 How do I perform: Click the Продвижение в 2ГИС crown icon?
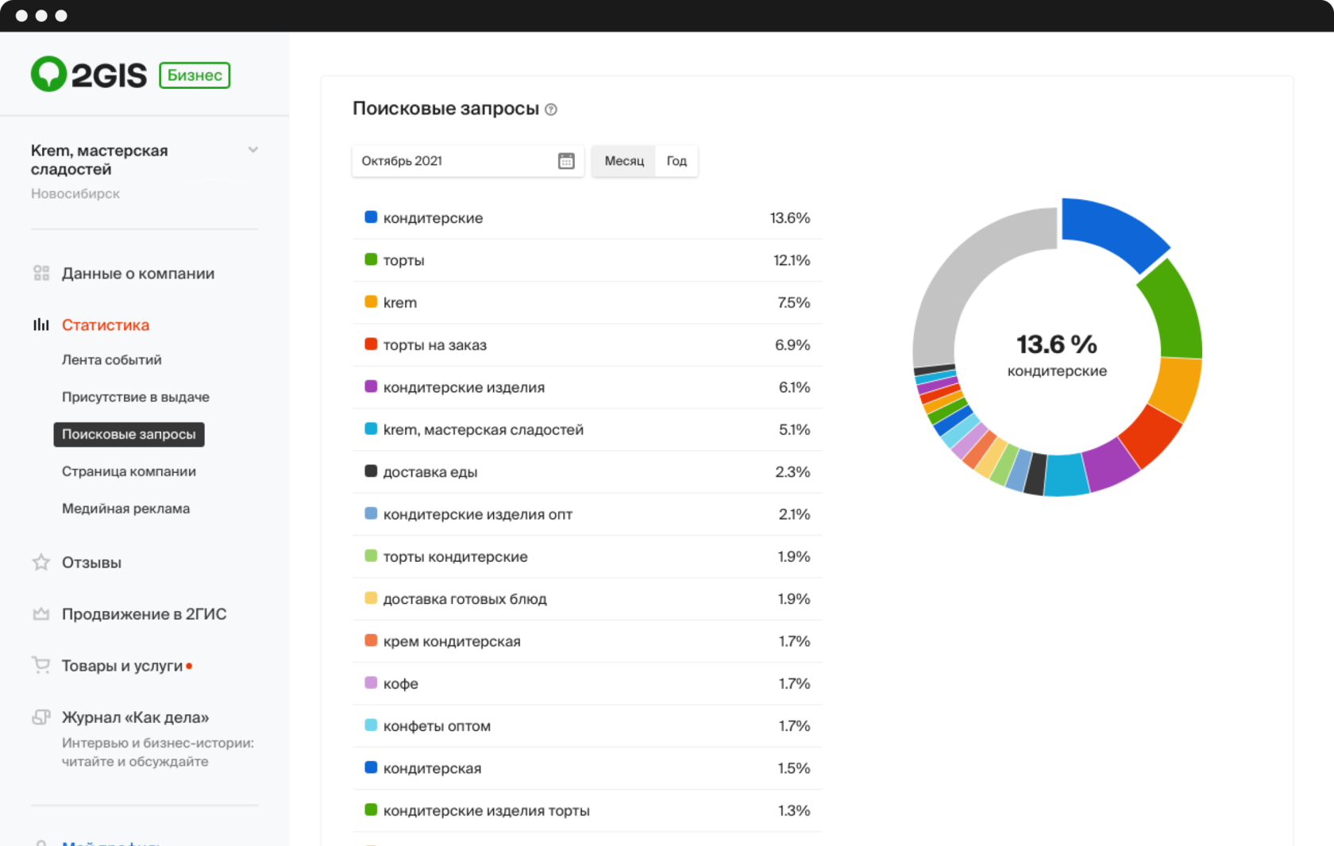(41, 614)
